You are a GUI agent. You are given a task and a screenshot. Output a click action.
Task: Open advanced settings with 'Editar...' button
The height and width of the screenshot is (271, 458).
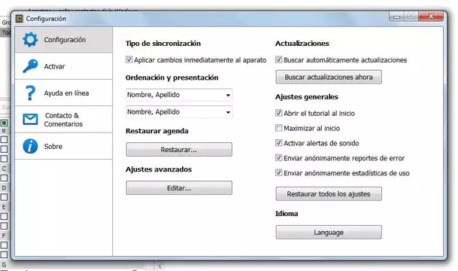coord(179,187)
